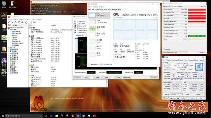The height and width of the screenshot is (118, 211).
Task: Click Preferences button in stability test
Action: 127,77
